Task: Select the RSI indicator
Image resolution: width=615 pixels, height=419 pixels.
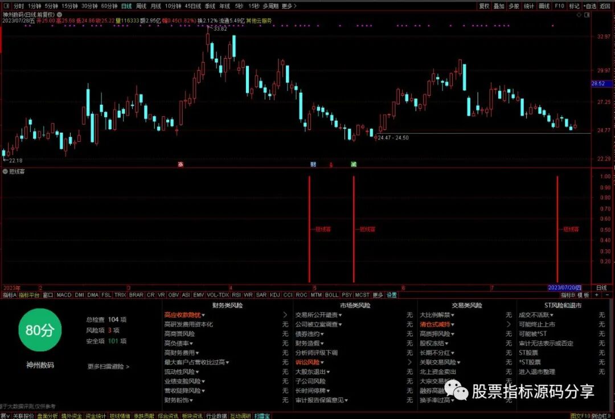Action: [236, 295]
